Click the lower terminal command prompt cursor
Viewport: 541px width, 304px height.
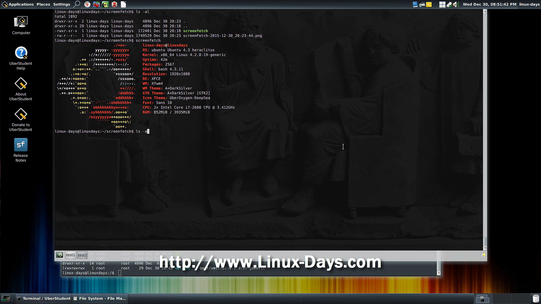tap(120, 273)
